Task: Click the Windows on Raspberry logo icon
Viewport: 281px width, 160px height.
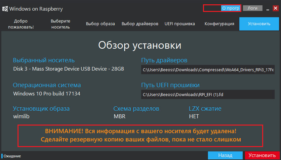Action: tap(5, 8)
